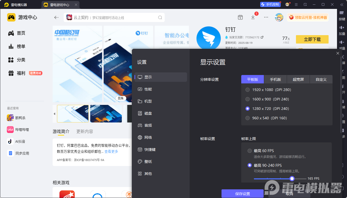This screenshot has height=198, width=347.
Task: Click the frame rate slider handle at 165 FPS
Action: (x=292, y=179)
